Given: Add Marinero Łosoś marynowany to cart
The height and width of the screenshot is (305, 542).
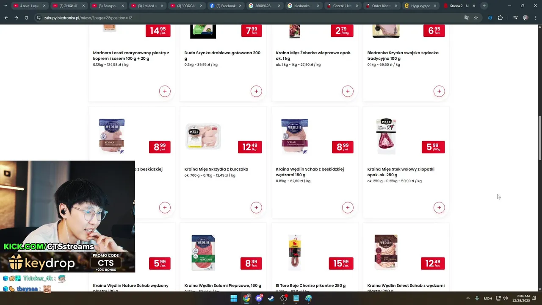Looking at the screenshot, I should point(165,91).
